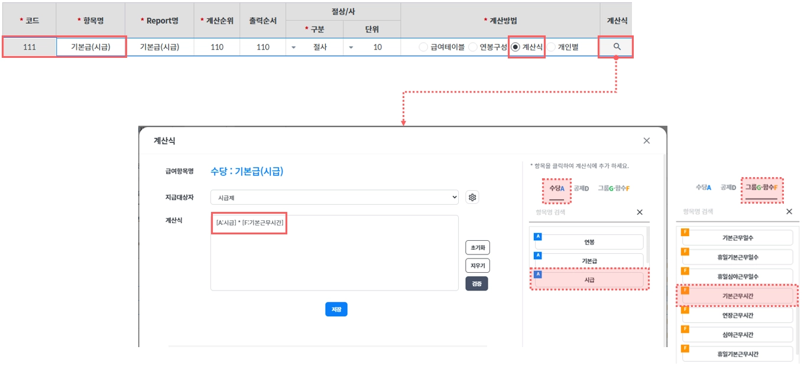Click 항목명 검색 field in 수당 panel
The height and width of the screenshot is (366, 804).
pyautogui.click(x=579, y=213)
